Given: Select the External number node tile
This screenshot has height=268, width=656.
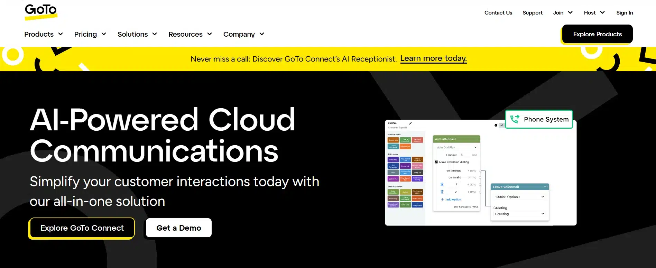Looking at the screenshot, I should tap(417, 140).
